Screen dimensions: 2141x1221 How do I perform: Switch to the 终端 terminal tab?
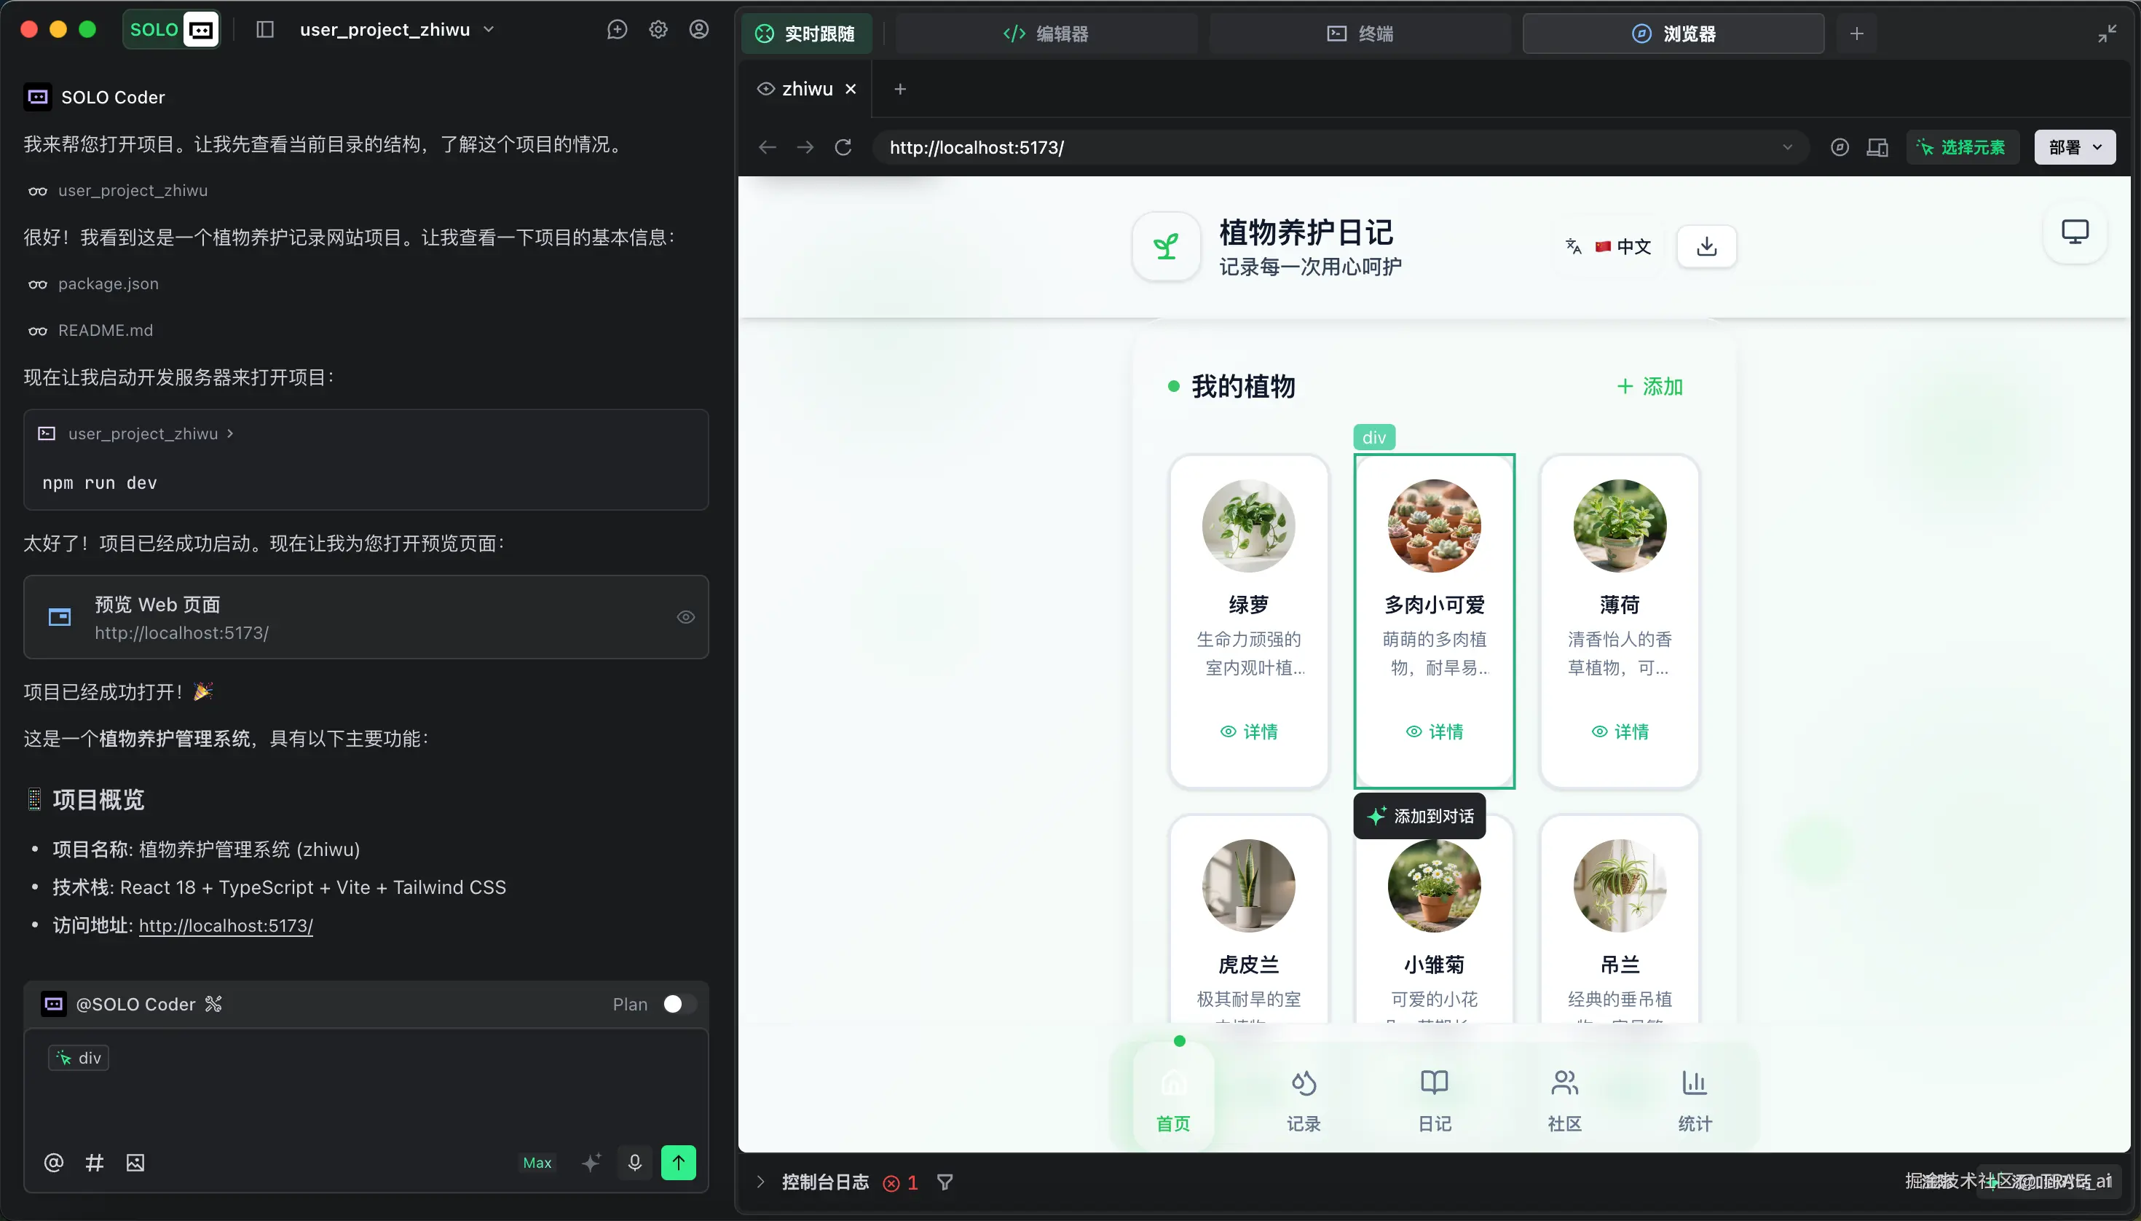point(1360,34)
